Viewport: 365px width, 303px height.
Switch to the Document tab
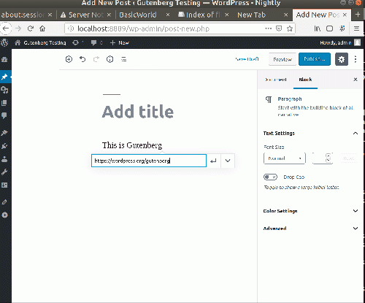(276, 80)
